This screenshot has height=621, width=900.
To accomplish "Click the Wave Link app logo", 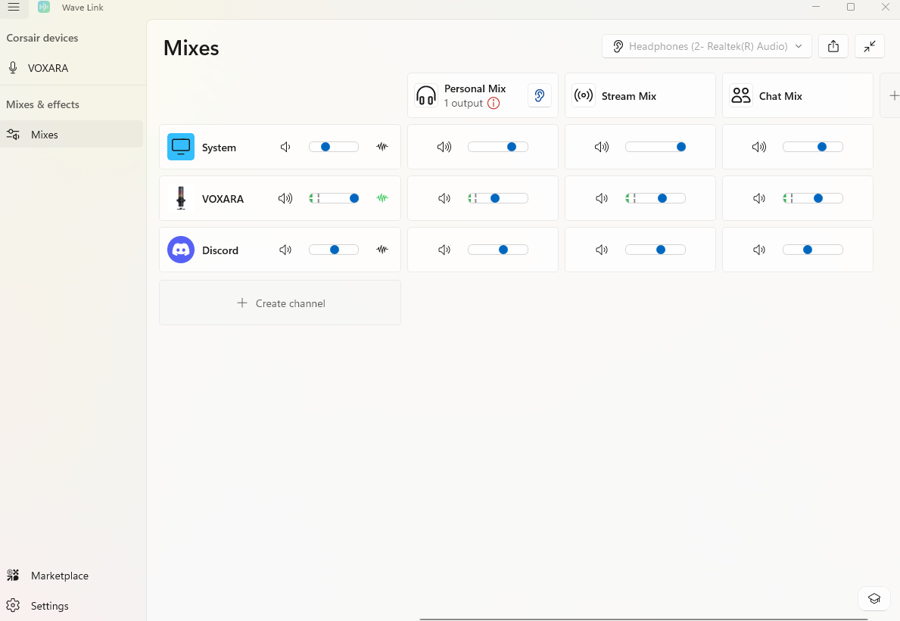I will [44, 8].
